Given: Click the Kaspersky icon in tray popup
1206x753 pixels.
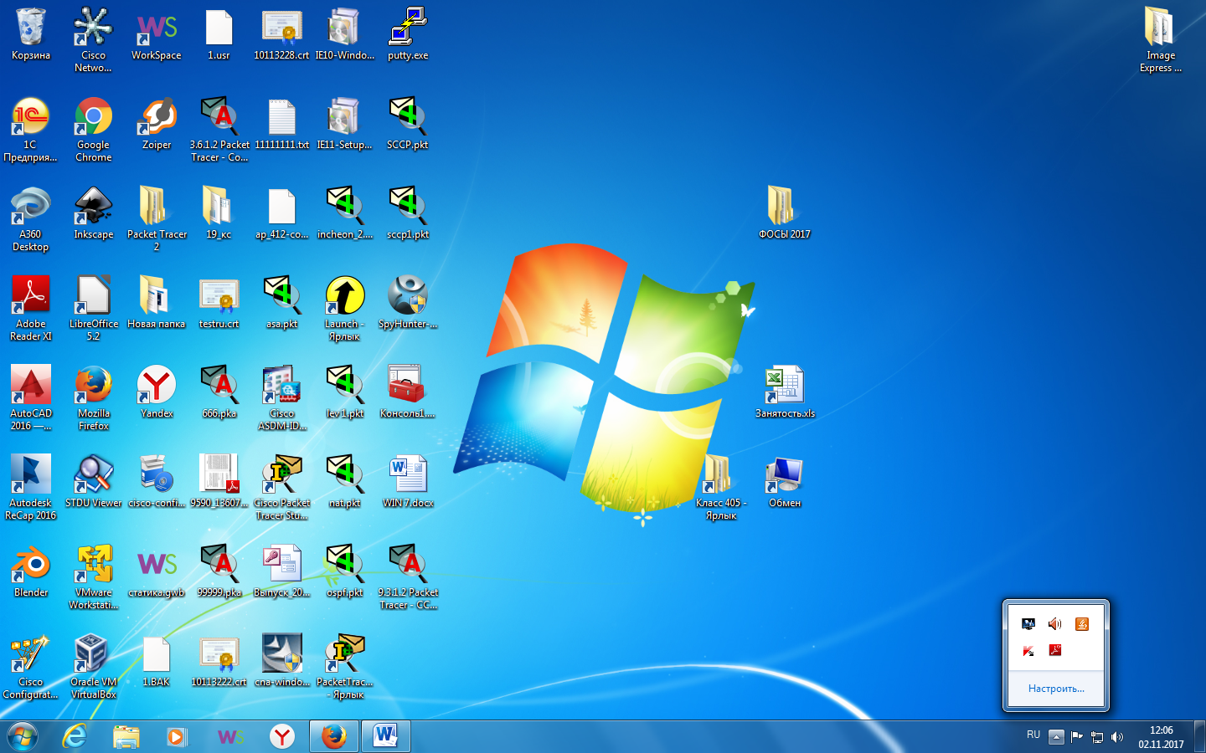Looking at the screenshot, I should click(x=1028, y=650).
